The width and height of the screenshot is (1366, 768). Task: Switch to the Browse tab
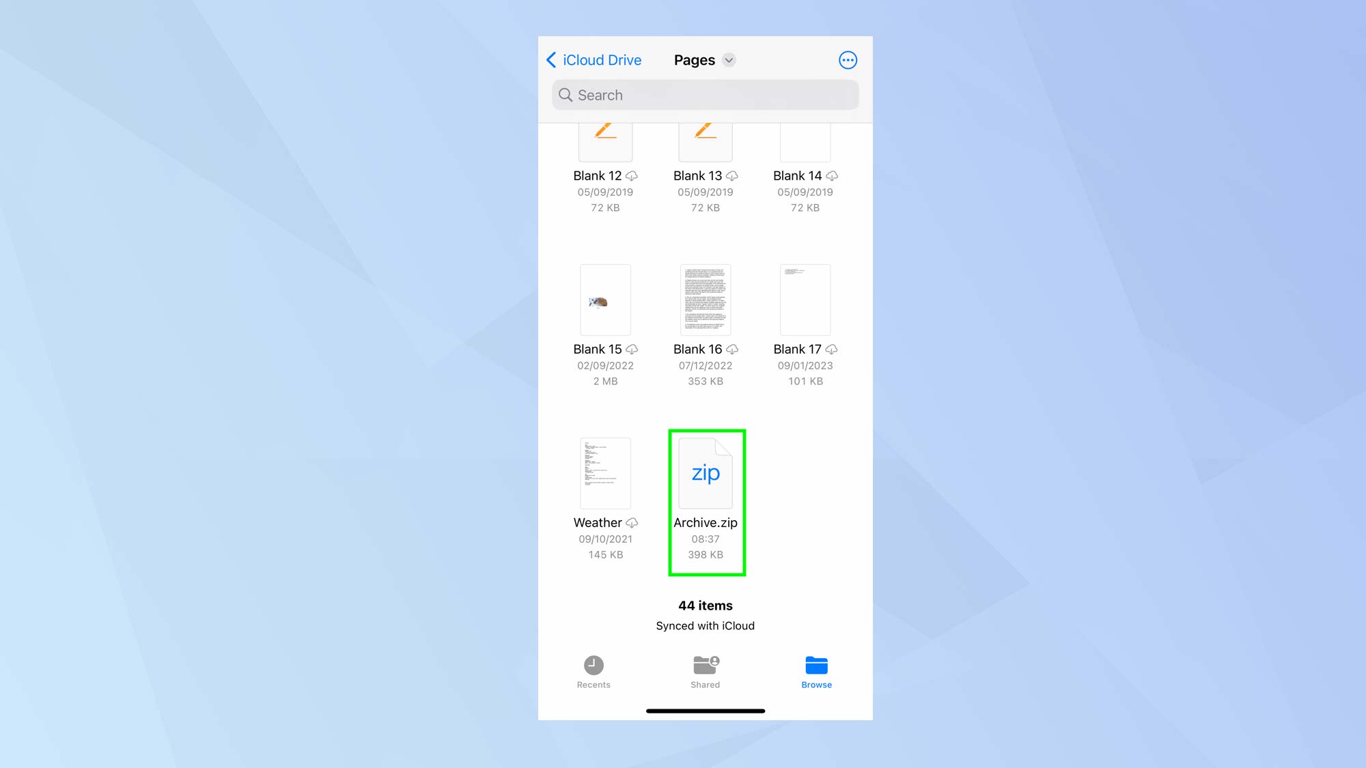click(x=816, y=672)
